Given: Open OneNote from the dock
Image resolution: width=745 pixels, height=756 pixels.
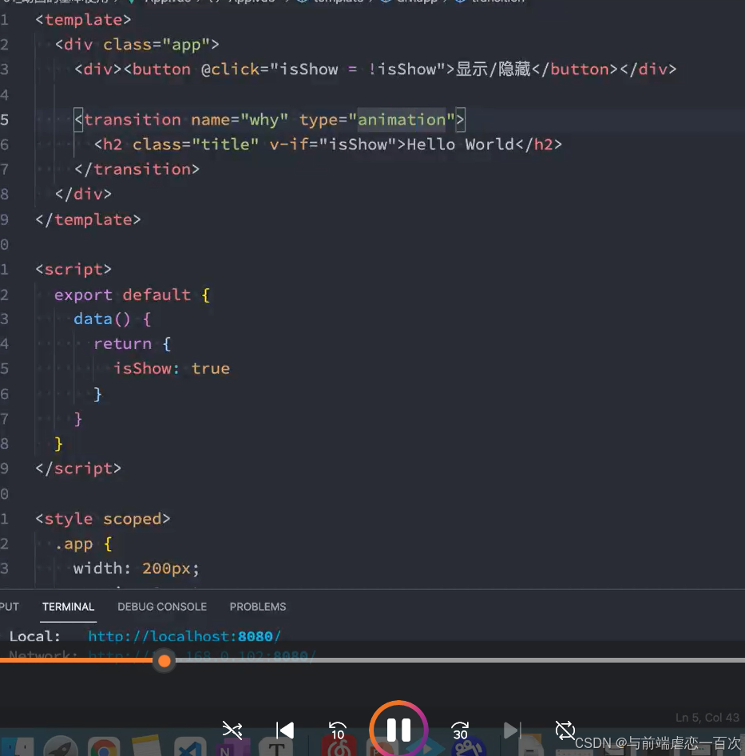Looking at the screenshot, I should click(232, 747).
